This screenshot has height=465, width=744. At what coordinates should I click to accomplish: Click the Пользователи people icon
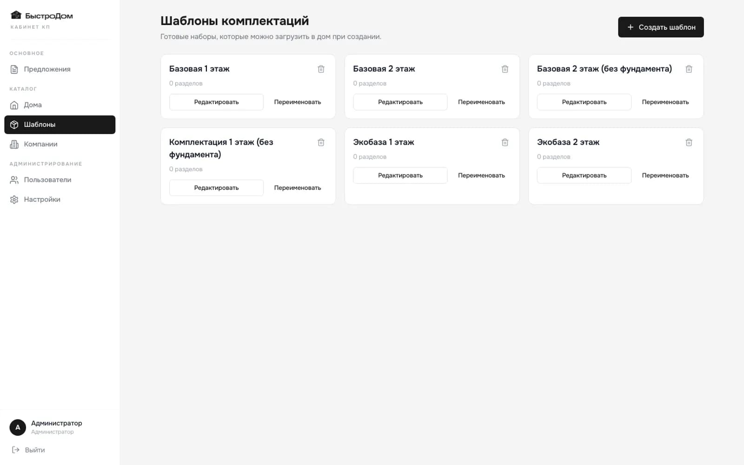14,180
